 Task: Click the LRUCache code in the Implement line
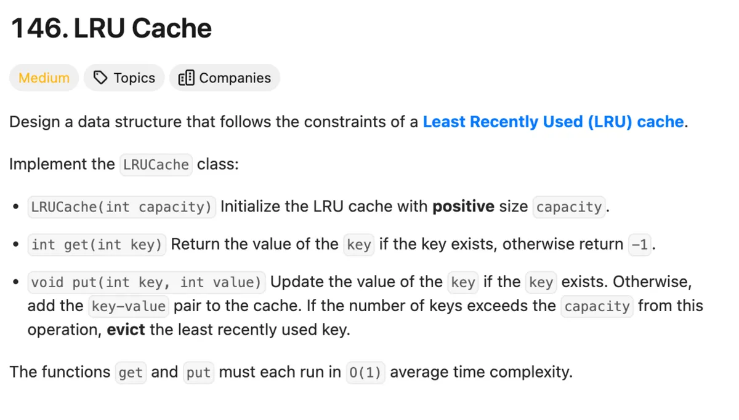click(x=156, y=165)
